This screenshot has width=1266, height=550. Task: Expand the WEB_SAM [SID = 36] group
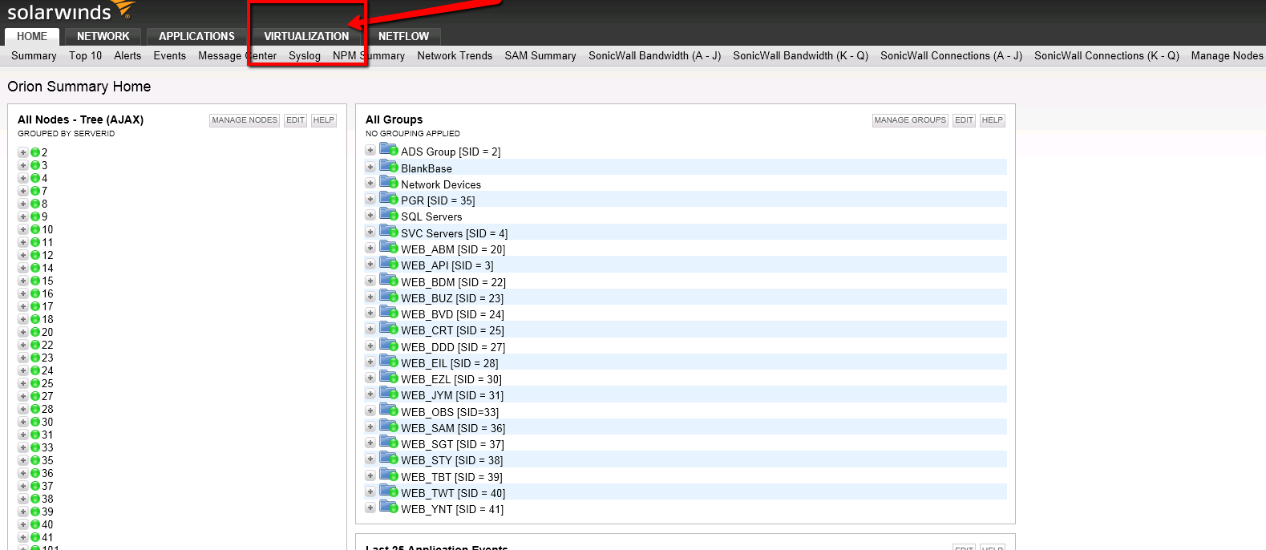pyautogui.click(x=370, y=427)
